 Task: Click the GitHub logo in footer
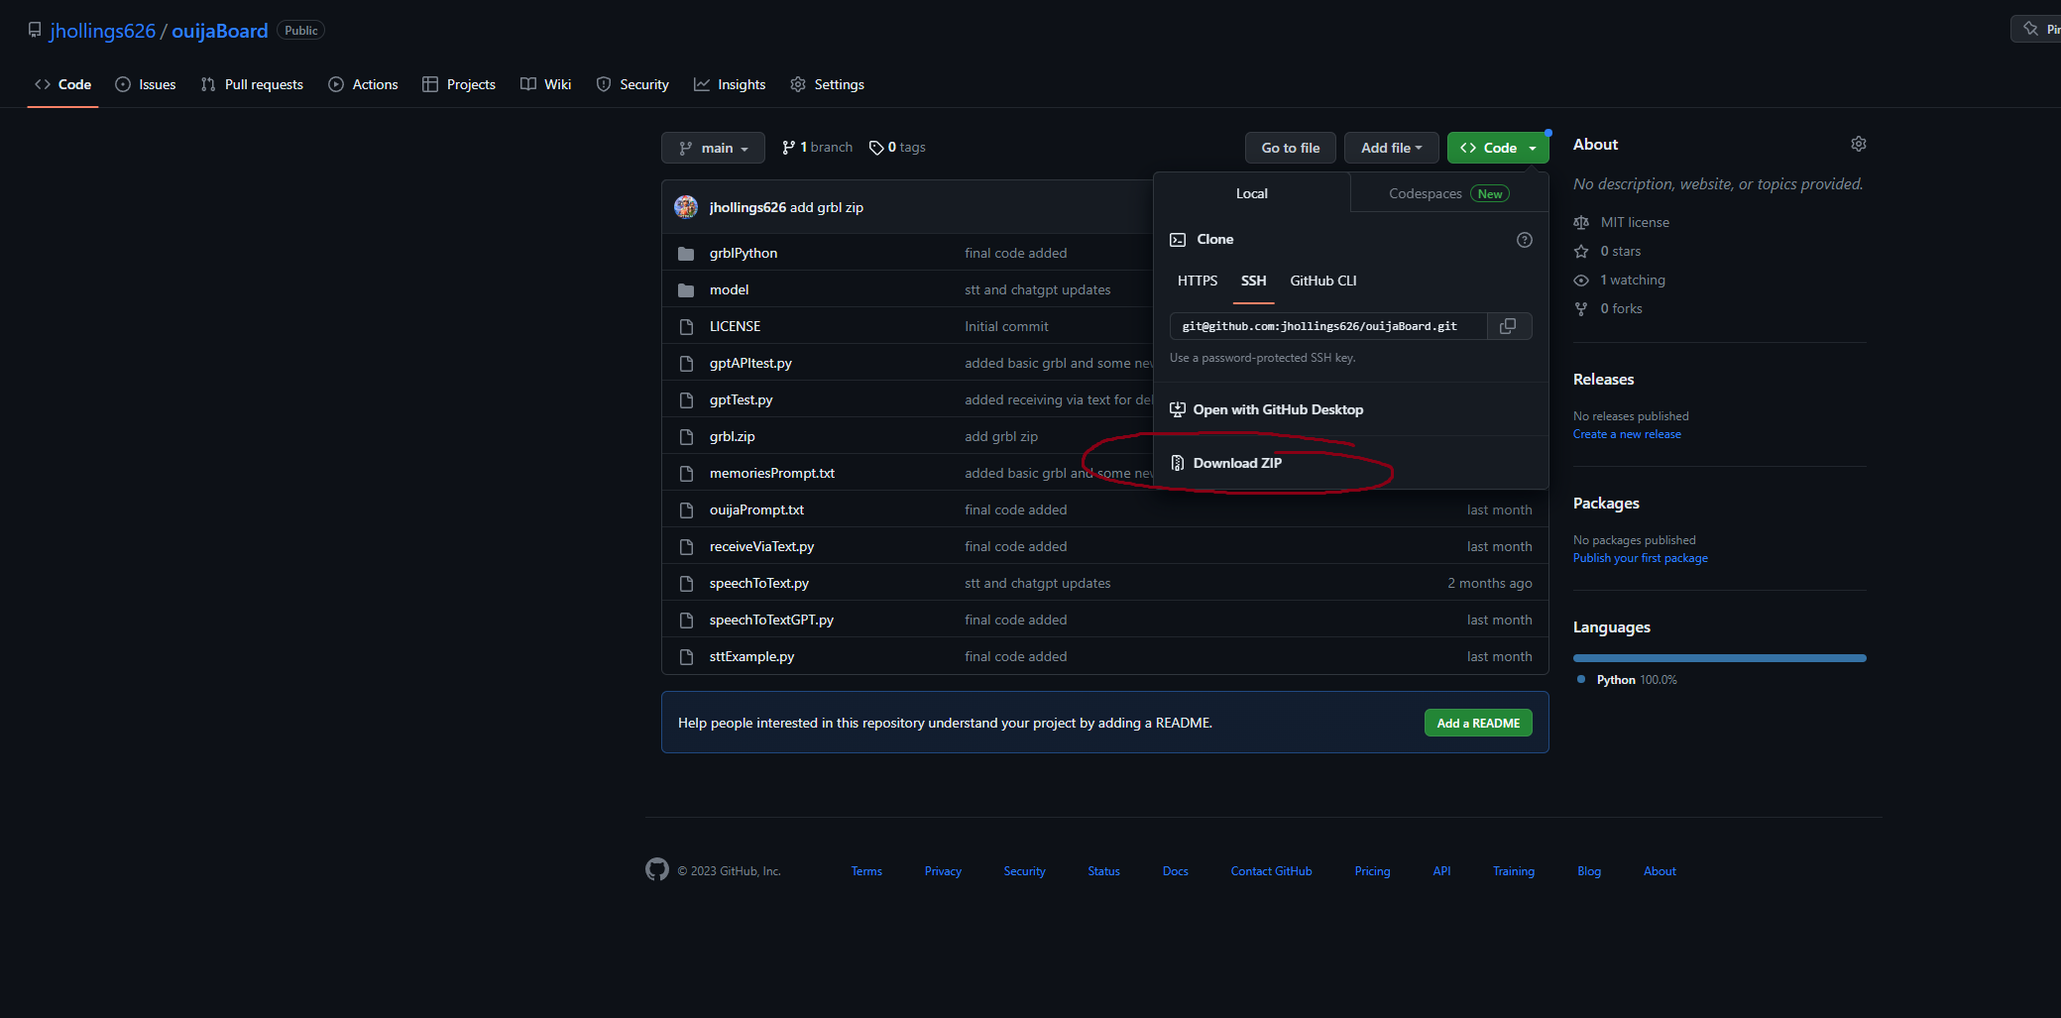[x=657, y=870]
